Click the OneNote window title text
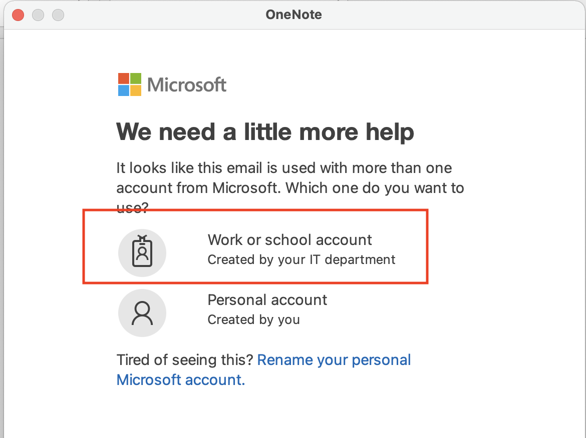The image size is (586, 438). coord(294,15)
